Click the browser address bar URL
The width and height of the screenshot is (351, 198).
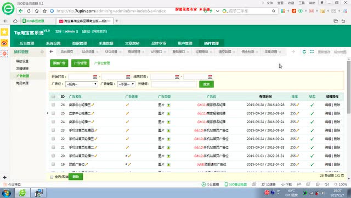click(111, 11)
